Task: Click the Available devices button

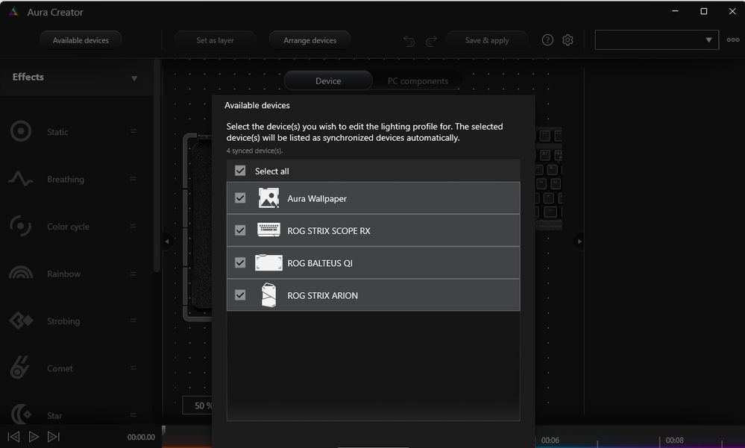Action: (81, 40)
